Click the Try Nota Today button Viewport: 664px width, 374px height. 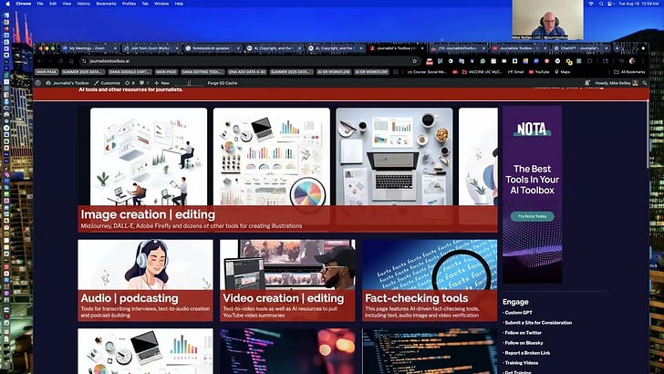click(533, 216)
